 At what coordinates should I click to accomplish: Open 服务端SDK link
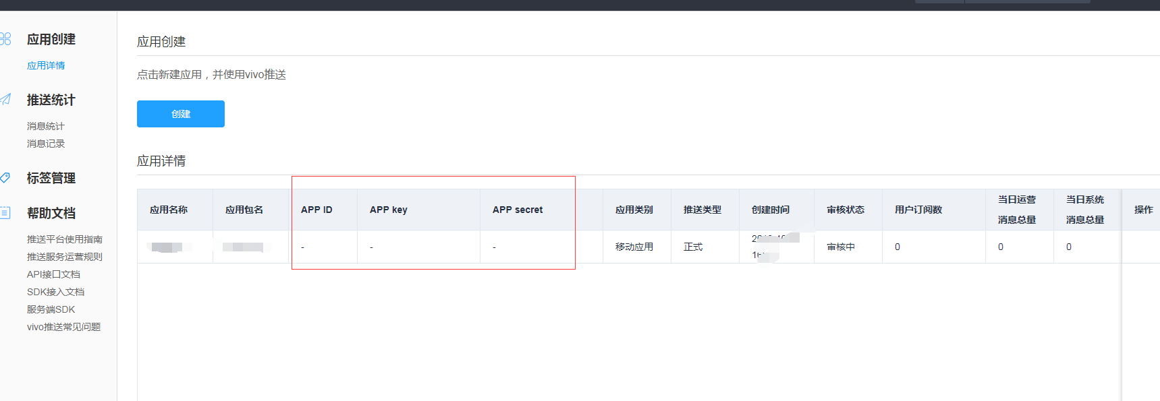point(51,309)
